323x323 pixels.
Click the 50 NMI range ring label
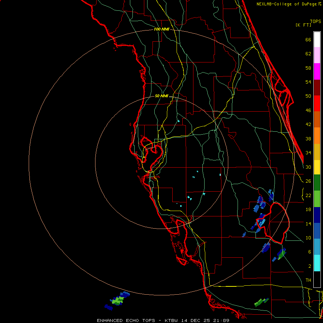[x=161, y=96]
